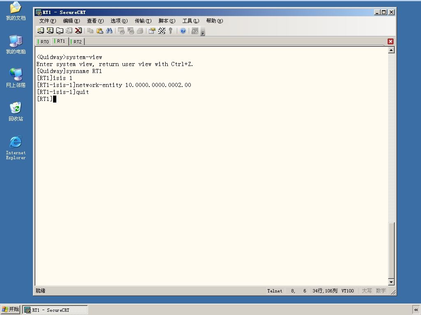Click the Connect toolbar icon

[x=41, y=31]
